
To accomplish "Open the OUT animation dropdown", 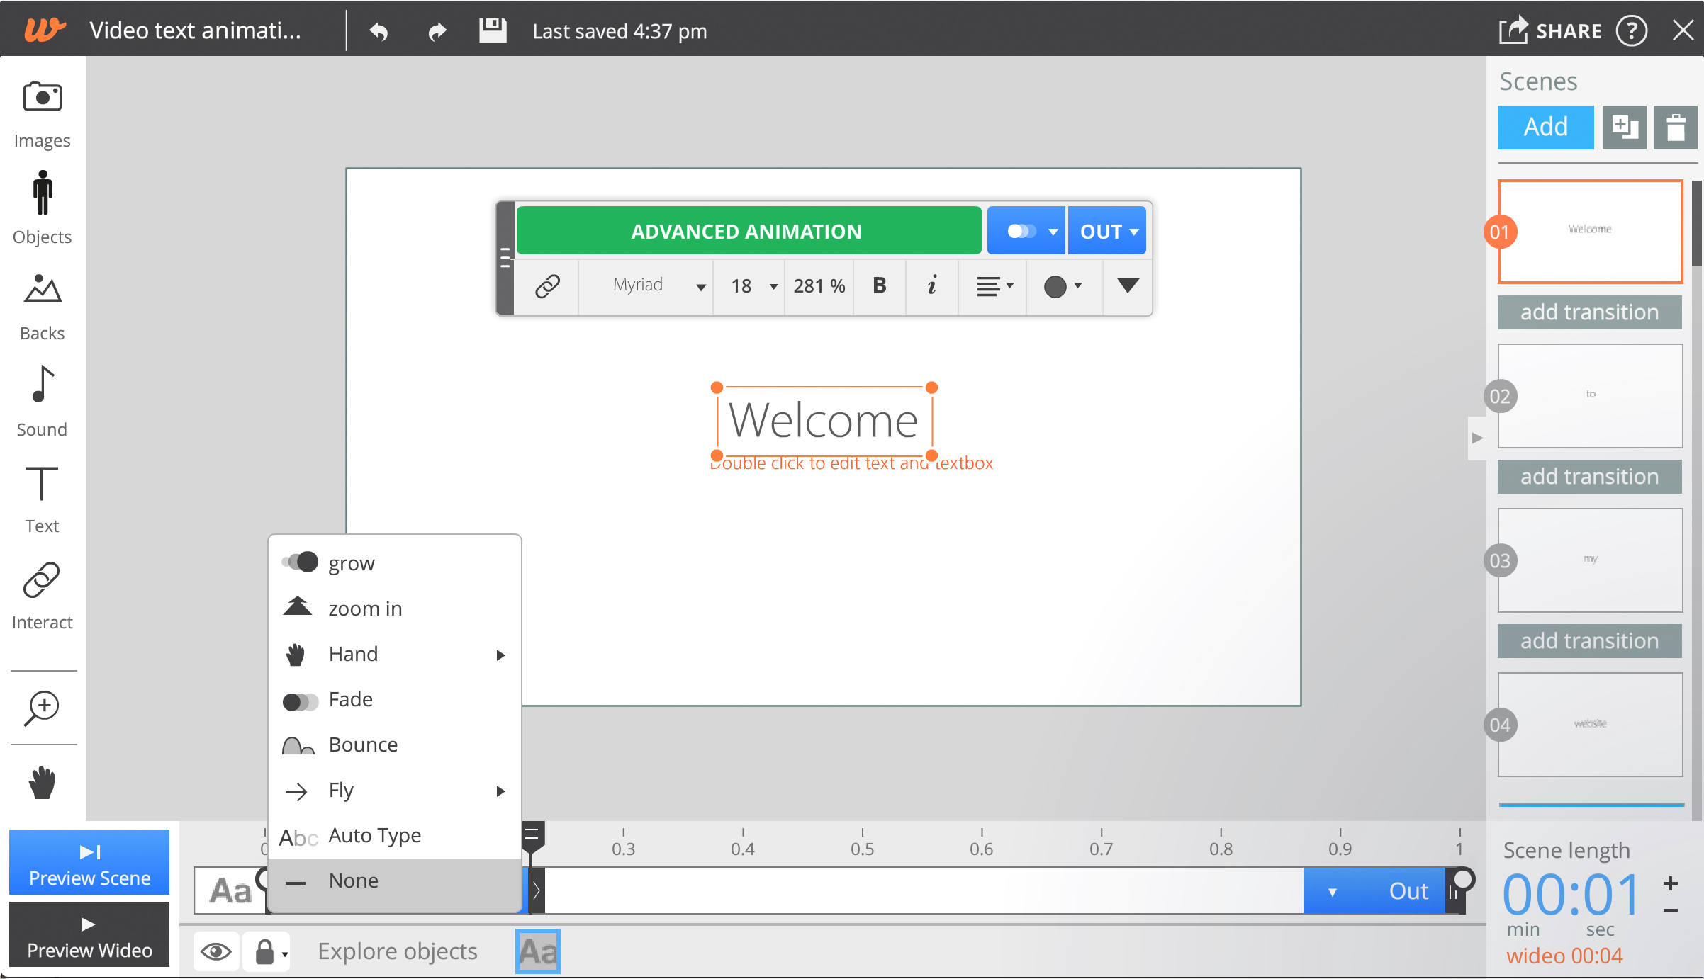I will (1106, 232).
